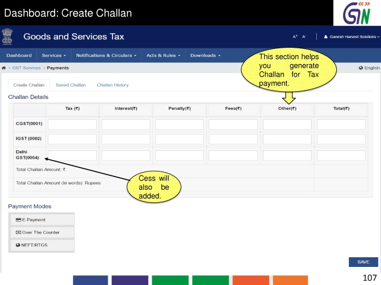Screen dimensions: 381x285
Task: Expand the Services menu
Action: click(54, 56)
